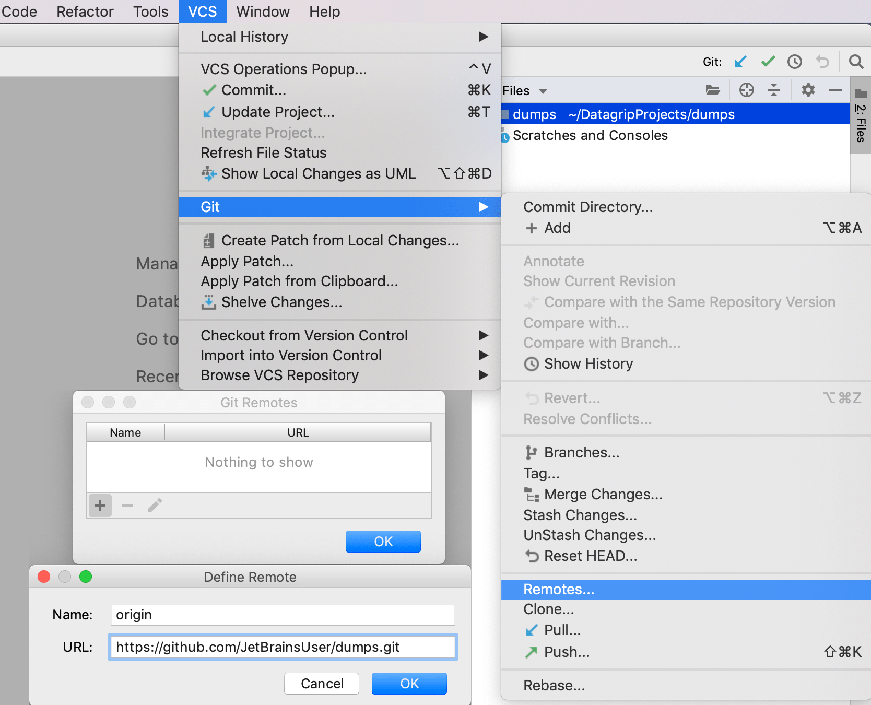Select Push... in Git submenu

coord(686,652)
